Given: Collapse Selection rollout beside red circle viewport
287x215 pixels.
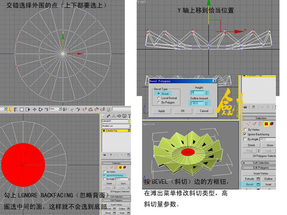Looking at the screenshot, I should 116,163.
